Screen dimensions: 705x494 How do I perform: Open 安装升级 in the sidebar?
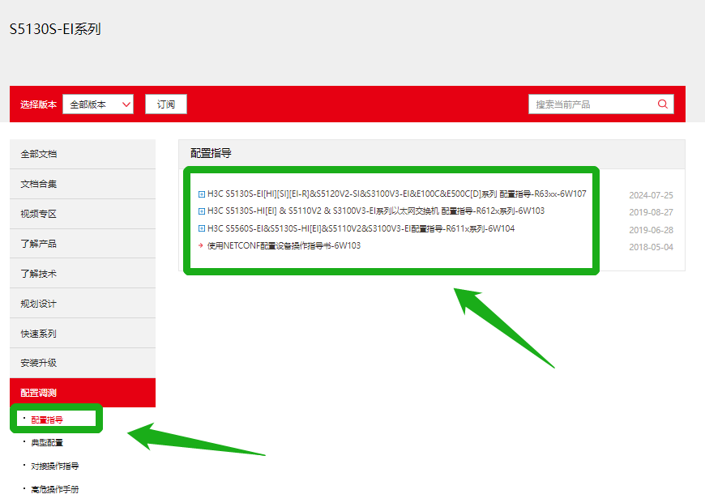[x=83, y=363]
